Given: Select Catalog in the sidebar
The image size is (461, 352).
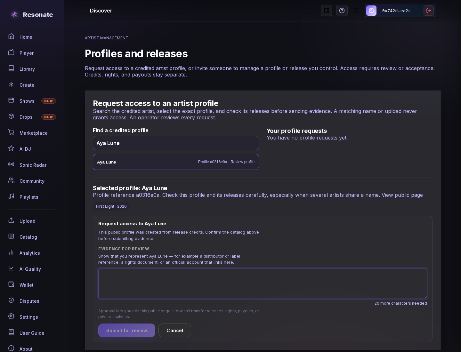Looking at the screenshot, I should point(32,237).
